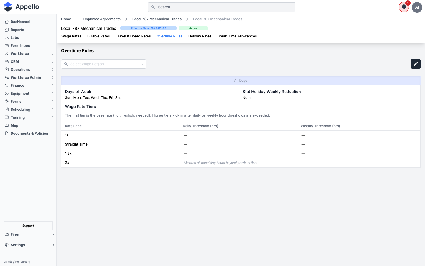Screen dimensions: 425x271
Task: Click the Effective Date badge
Action: tap(148, 28)
